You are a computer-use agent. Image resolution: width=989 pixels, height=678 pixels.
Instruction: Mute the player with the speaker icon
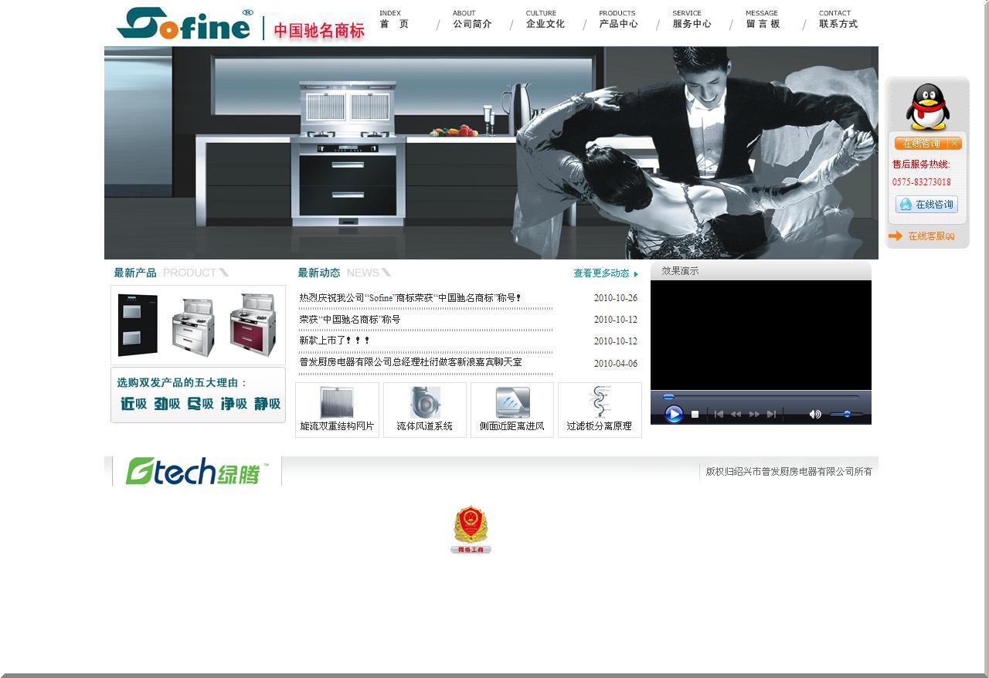pyautogui.click(x=815, y=415)
